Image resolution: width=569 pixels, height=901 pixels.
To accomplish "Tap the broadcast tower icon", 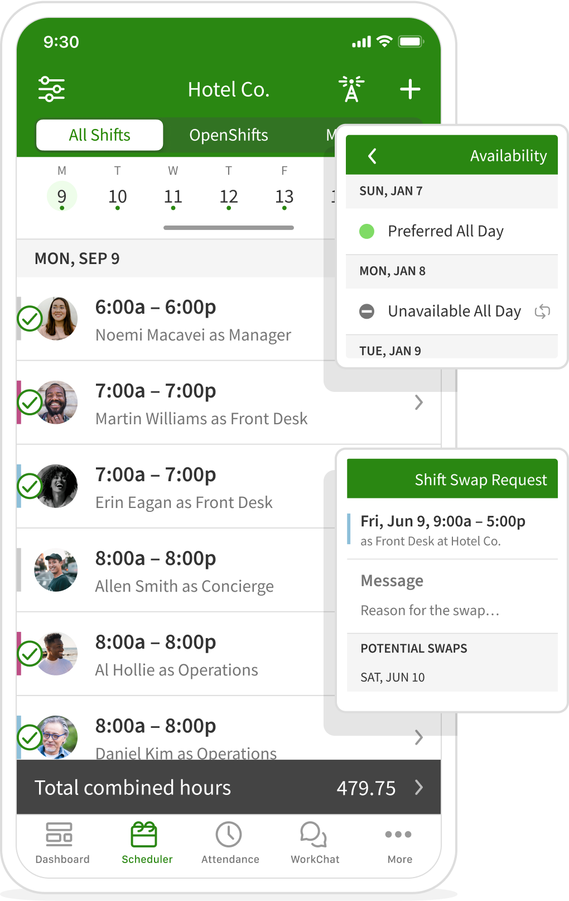I will [351, 89].
